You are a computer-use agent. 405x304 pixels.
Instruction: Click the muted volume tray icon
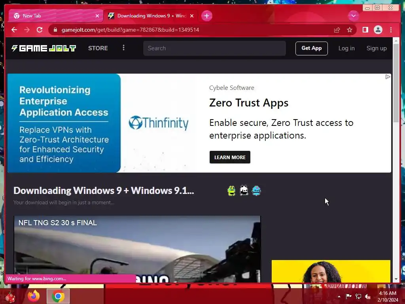pyautogui.click(x=367, y=296)
